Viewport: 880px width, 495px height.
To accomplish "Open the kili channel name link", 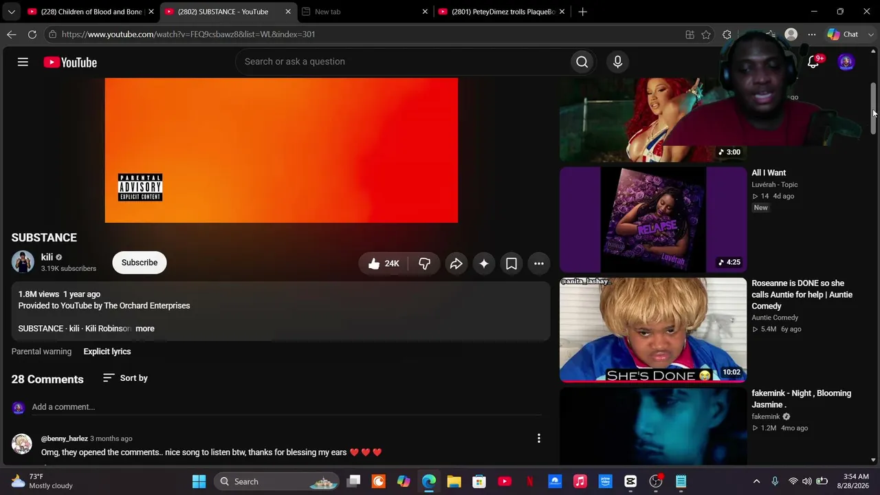I will point(47,257).
